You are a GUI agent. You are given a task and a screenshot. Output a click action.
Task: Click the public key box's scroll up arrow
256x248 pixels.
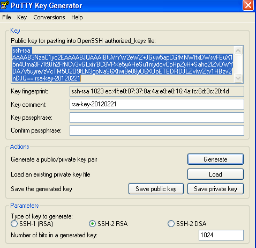(x=238, y=51)
